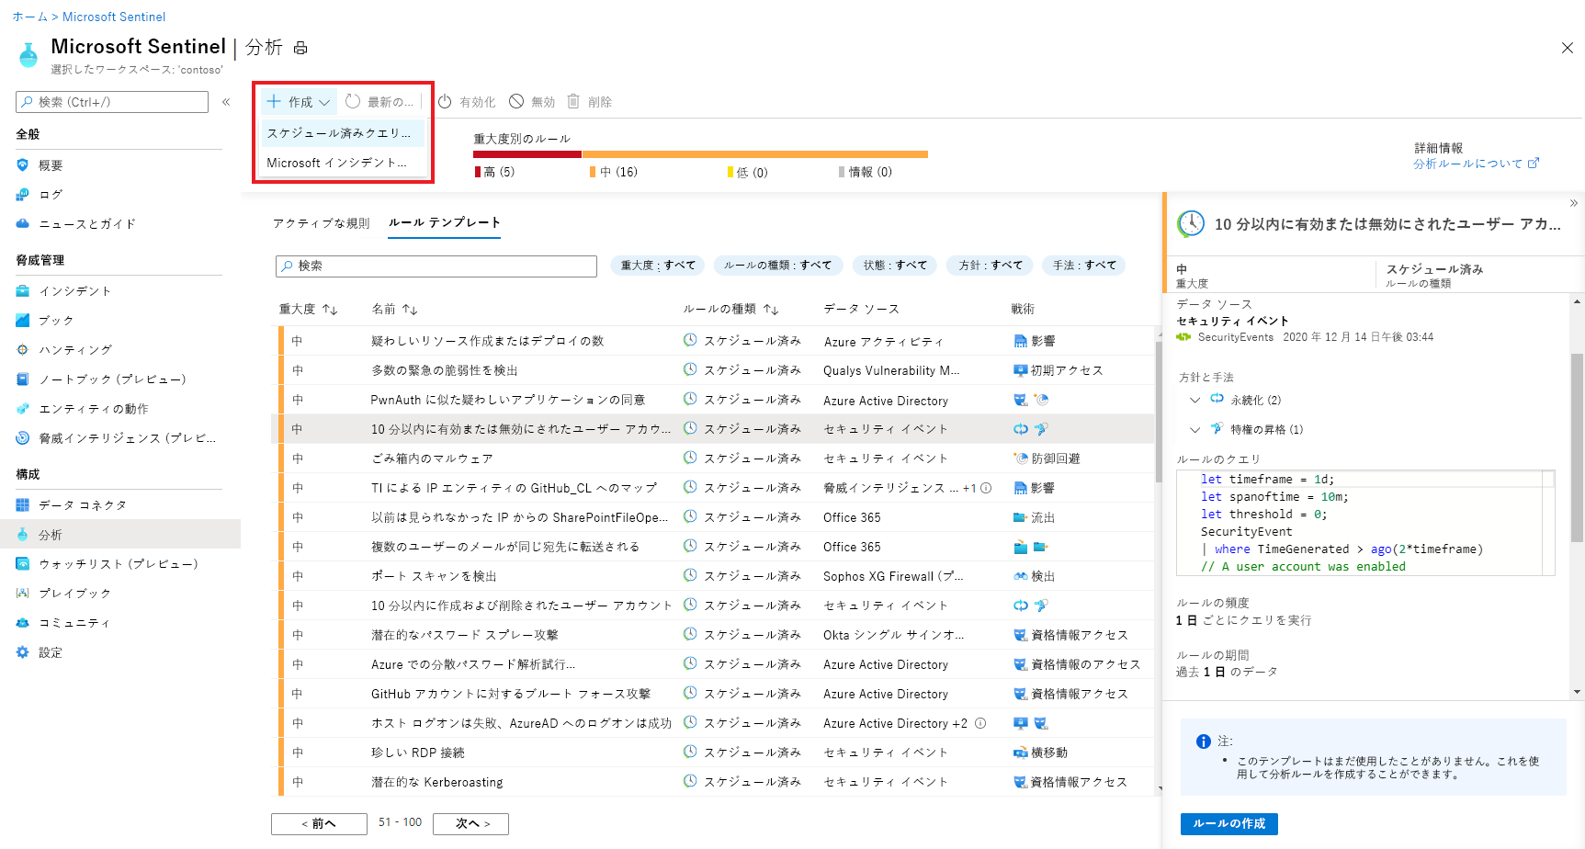
Task: Click the 削除 trash icon in toolbar
Action: pyautogui.click(x=573, y=102)
